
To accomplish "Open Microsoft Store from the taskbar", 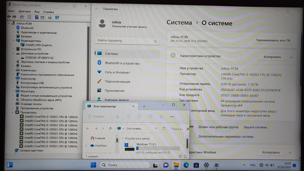I will [196, 165].
